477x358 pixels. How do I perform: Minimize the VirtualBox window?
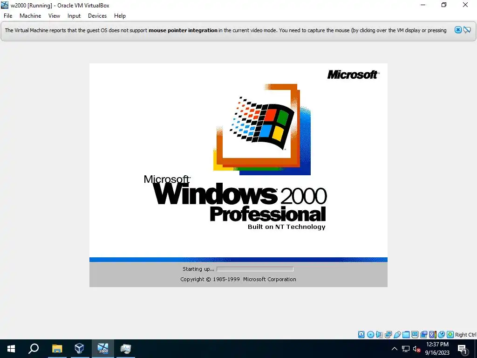coord(423,5)
